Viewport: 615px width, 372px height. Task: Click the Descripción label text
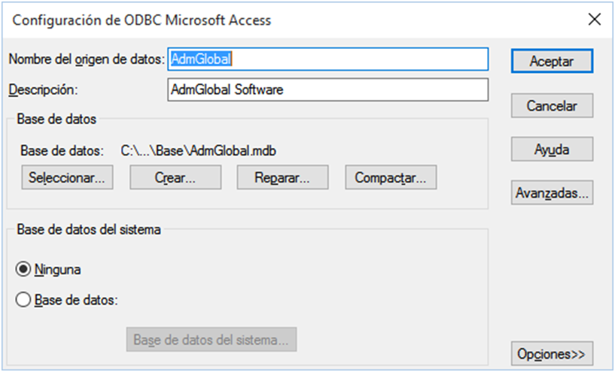pyautogui.click(x=43, y=89)
